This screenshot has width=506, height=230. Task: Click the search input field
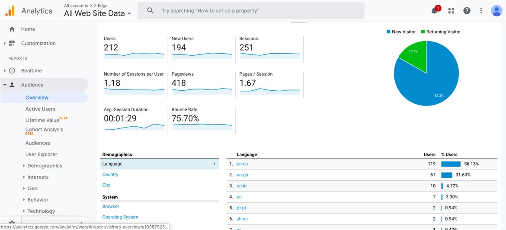click(x=251, y=11)
